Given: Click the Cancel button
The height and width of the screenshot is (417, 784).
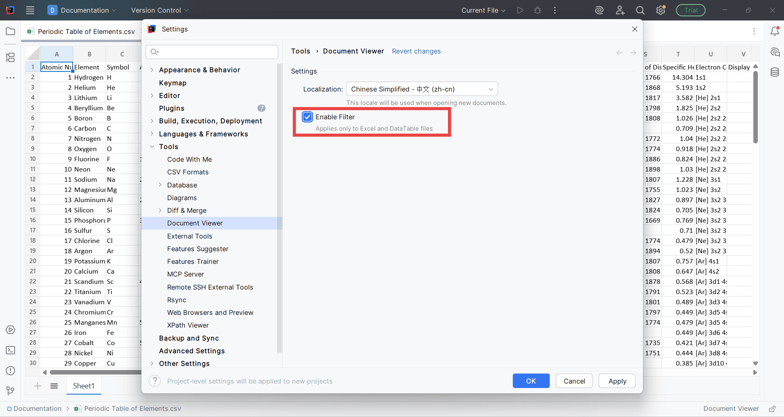Looking at the screenshot, I should click(574, 381).
